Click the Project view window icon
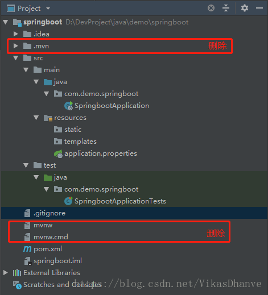 (x=11, y=9)
